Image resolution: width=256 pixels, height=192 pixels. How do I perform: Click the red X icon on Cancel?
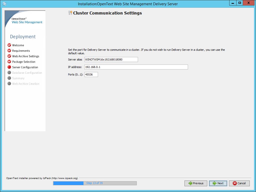tap(235, 183)
